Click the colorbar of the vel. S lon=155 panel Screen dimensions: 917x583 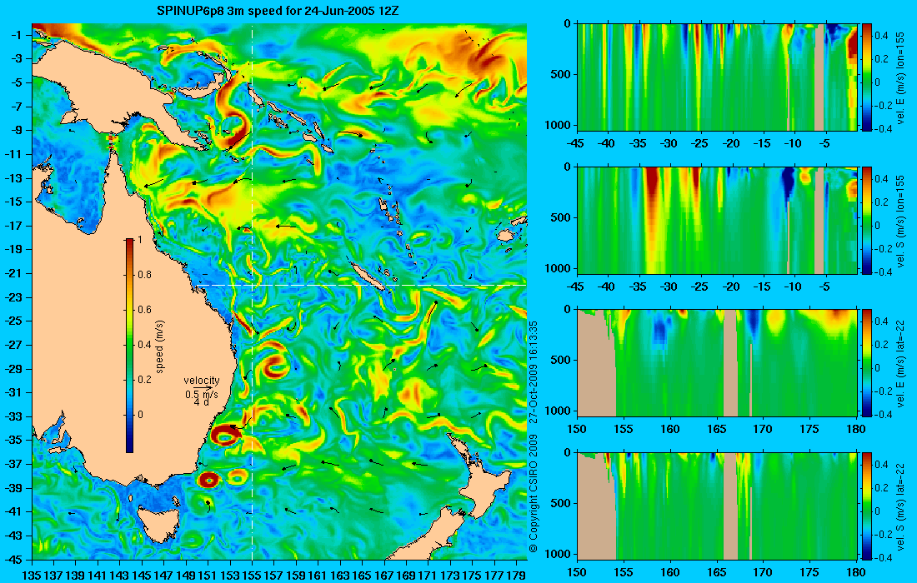coord(867,220)
